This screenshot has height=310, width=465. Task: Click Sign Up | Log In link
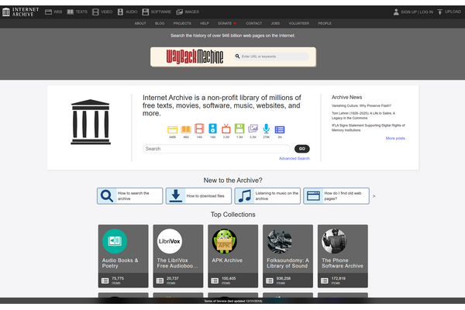417,12
